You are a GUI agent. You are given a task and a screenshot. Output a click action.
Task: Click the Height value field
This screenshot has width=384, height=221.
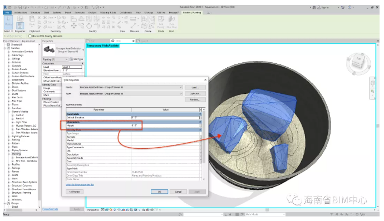(165, 125)
